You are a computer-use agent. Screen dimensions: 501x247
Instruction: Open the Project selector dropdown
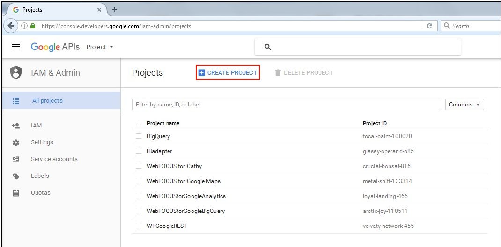tap(100, 47)
